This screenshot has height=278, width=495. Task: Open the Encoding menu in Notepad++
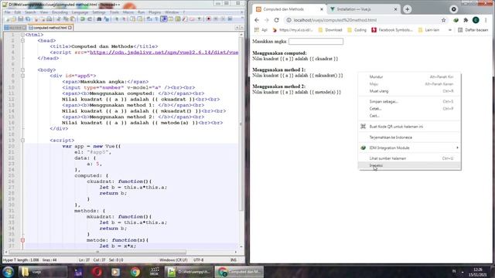[x=60, y=12]
